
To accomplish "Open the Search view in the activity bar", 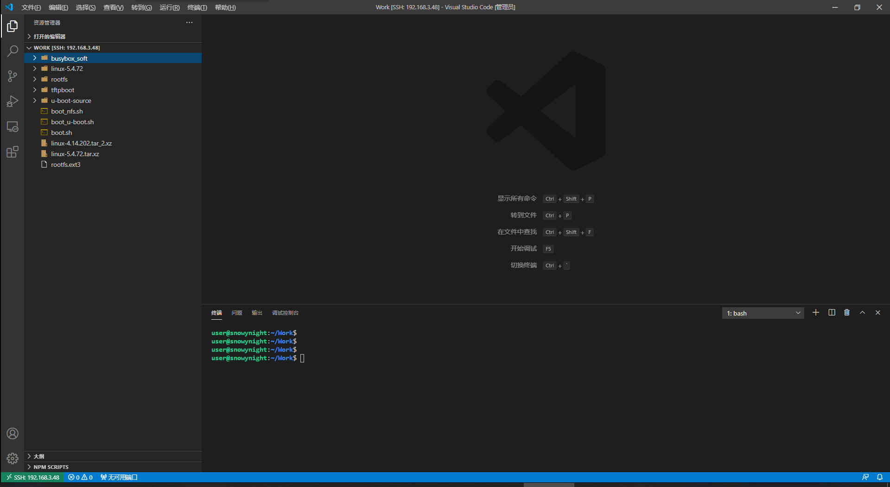I will point(13,51).
